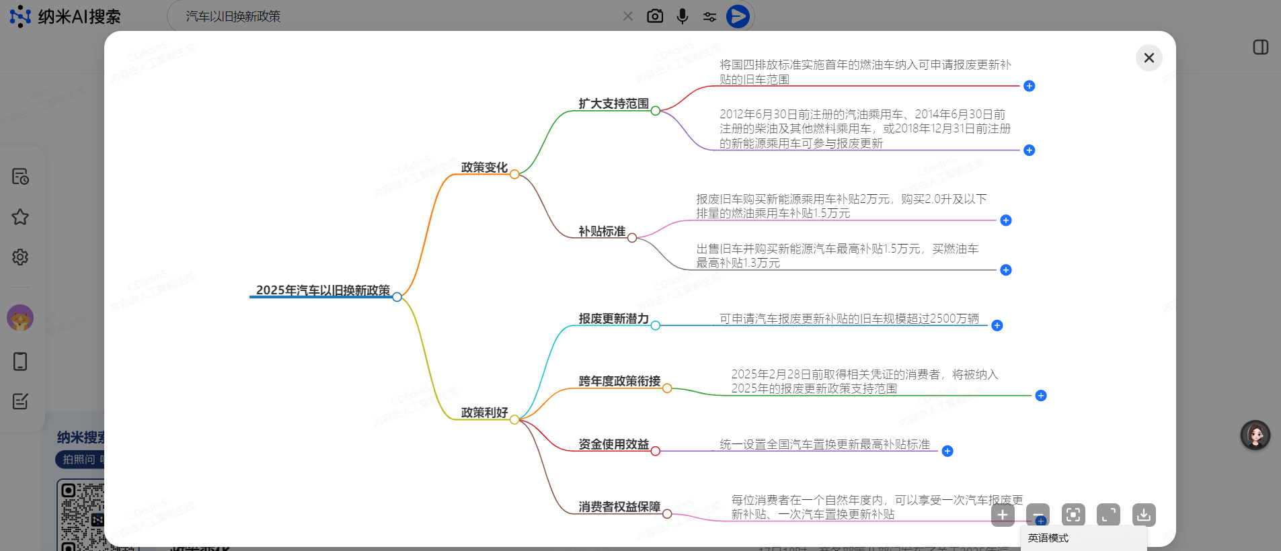Click the fit-to-view center icon
The width and height of the screenshot is (1281, 551).
tap(1073, 515)
